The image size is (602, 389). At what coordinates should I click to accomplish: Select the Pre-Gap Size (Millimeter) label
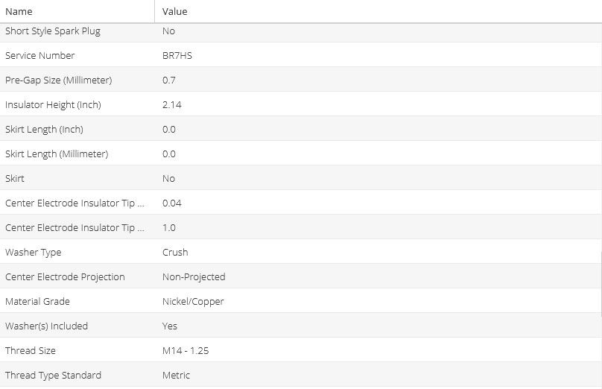click(59, 80)
